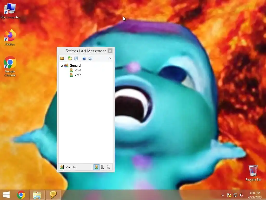Collapse the toolbar with the up chevron
Image resolution: width=266 pixels, height=200 pixels.
110,58
